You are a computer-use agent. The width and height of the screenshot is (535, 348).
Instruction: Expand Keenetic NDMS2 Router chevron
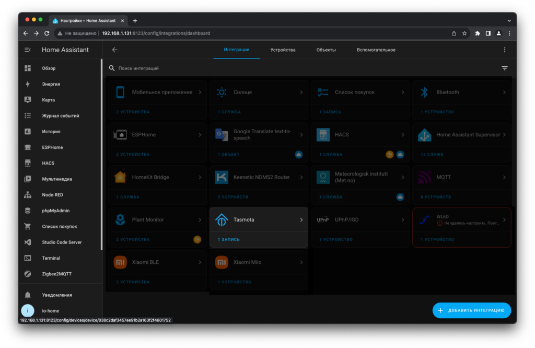coord(301,177)
